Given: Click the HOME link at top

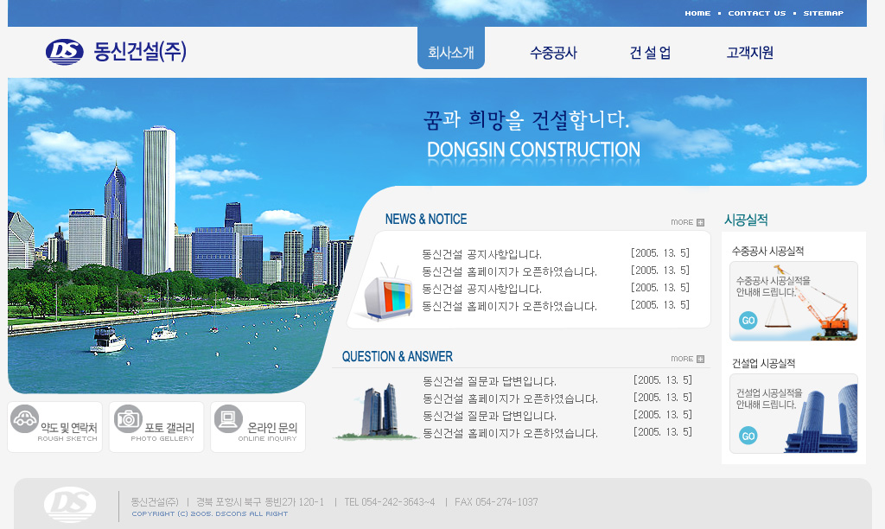Looking at the screenshot, I should (697, 13).
